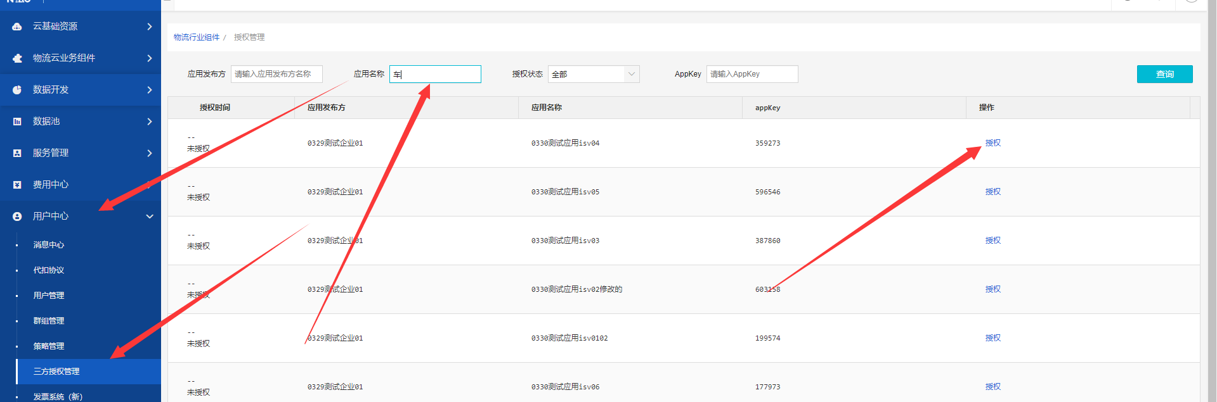Open the 策略管理 submenu item

[49, 346]
